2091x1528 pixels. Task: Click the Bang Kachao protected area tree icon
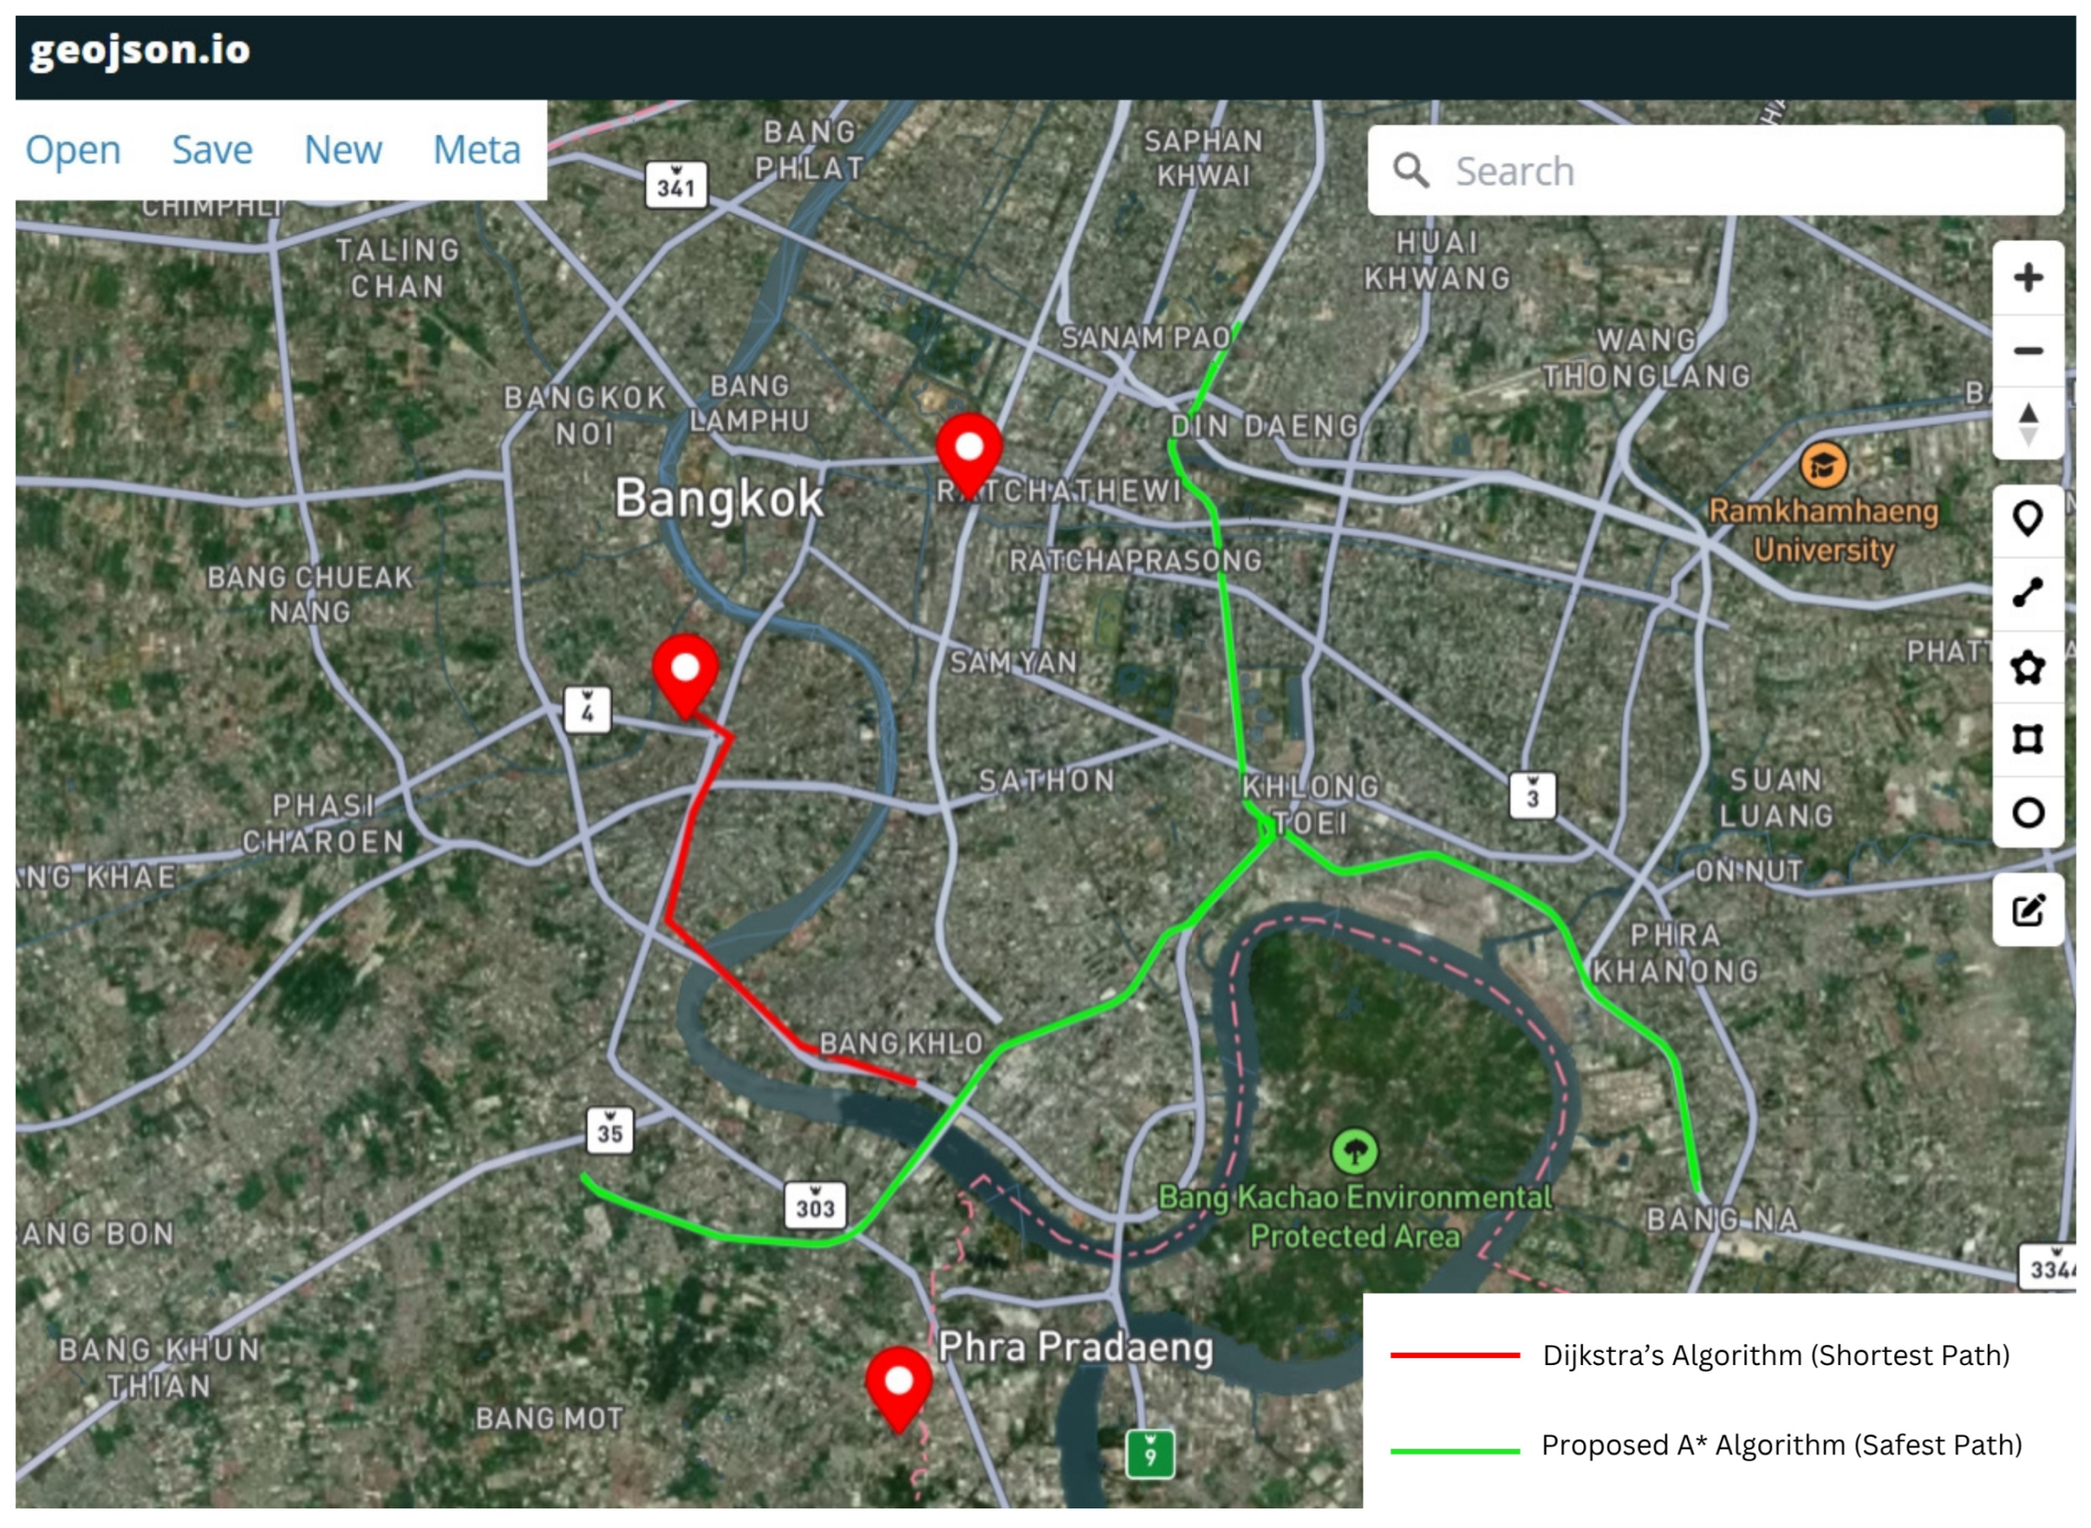[1354, 1152]
